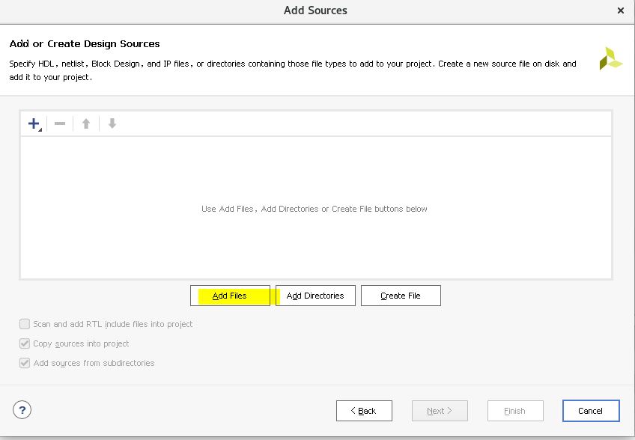Click the Move Down arrow icon
This screenshot has width=635, height=440.
[112, 124]
